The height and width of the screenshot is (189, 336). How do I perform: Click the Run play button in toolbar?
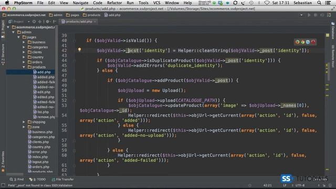tap(309, 15)
